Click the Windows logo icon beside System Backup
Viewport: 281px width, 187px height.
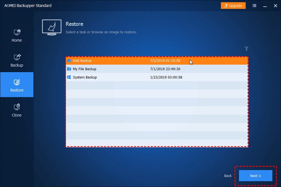[69, 77]
